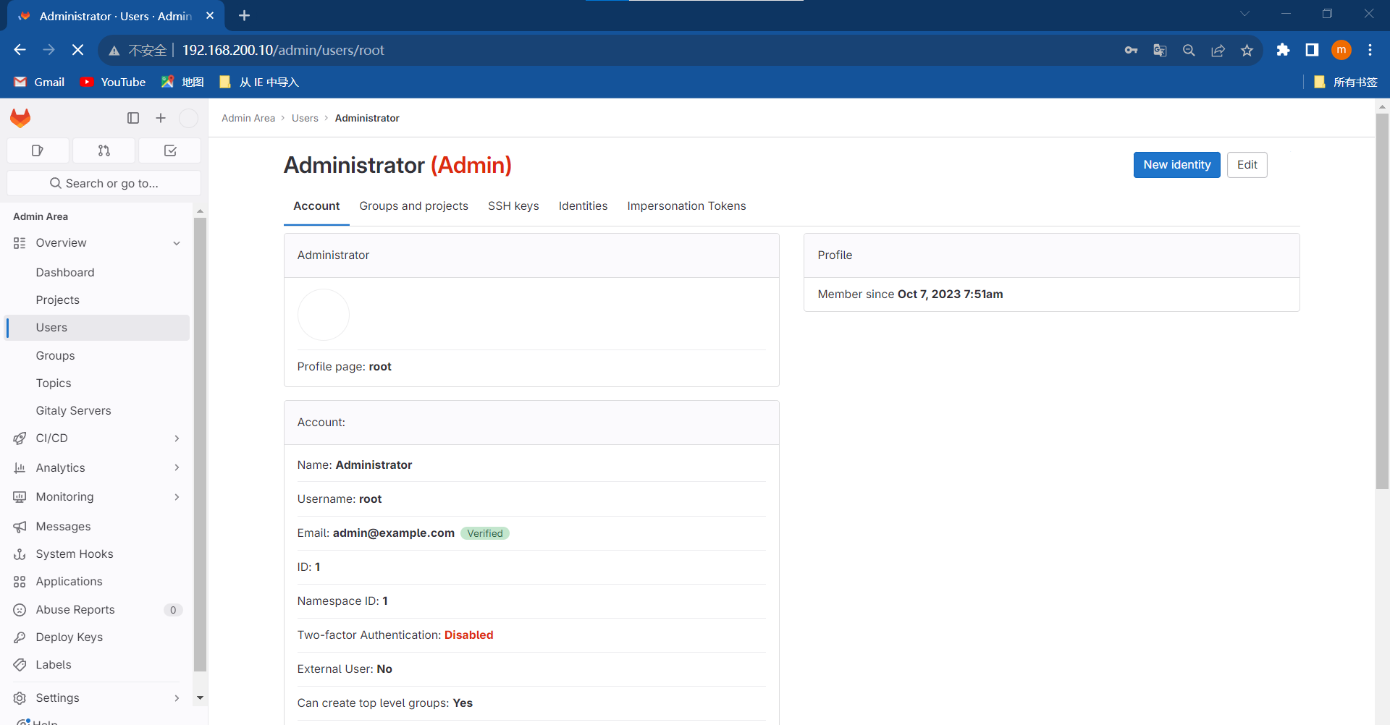Switch to Identities tab
Viewport: 1390px width, 725px height.
583,206
